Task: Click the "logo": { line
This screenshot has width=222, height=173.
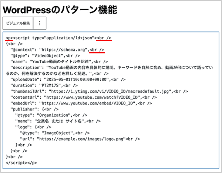Action: point(33,127)
